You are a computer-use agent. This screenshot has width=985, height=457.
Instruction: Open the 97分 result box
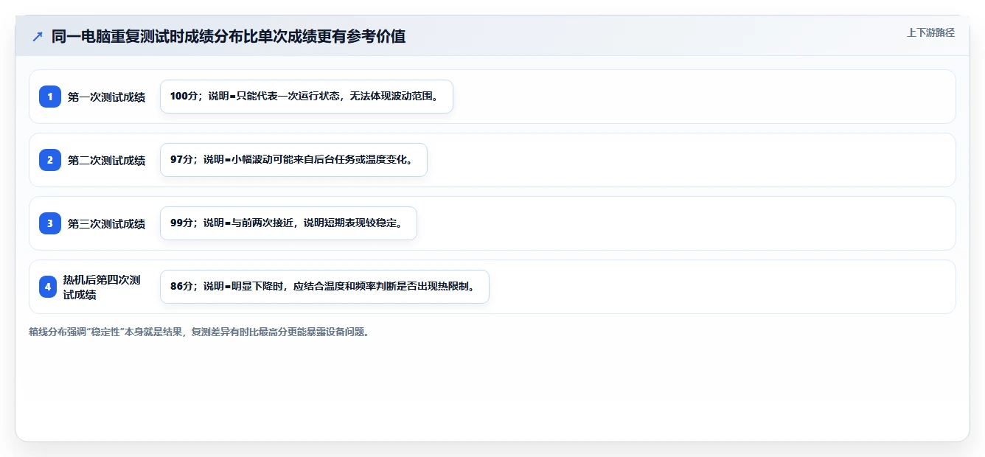[293, 160]
